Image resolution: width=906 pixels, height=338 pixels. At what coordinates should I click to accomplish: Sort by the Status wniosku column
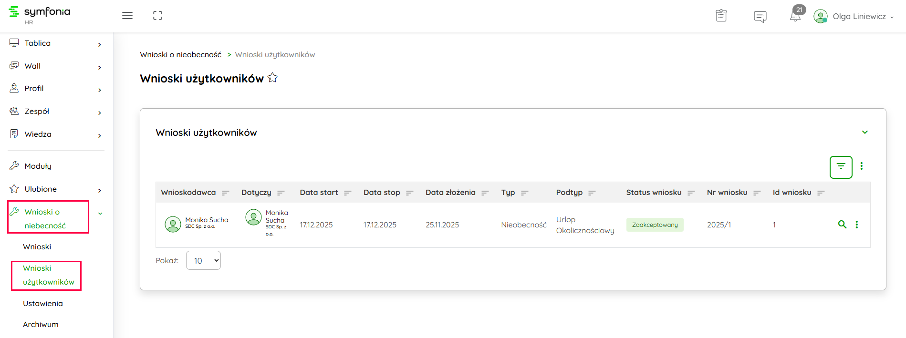691,193
